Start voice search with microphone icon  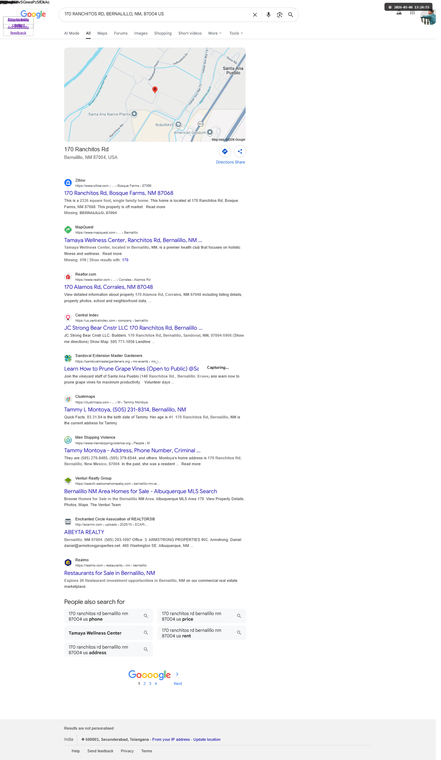point(268,15)
